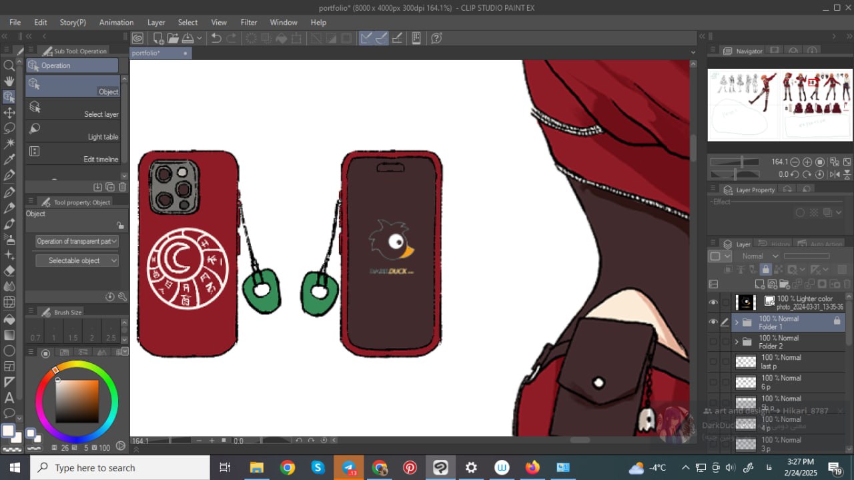This screenshot has width=854, height=480.
Task: Open the layer blending mode dropdown
Action: point(760,256)
